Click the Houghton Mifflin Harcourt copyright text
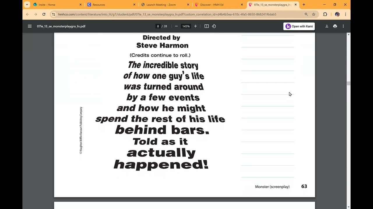 pyautogui.click(x=81, y=130)
